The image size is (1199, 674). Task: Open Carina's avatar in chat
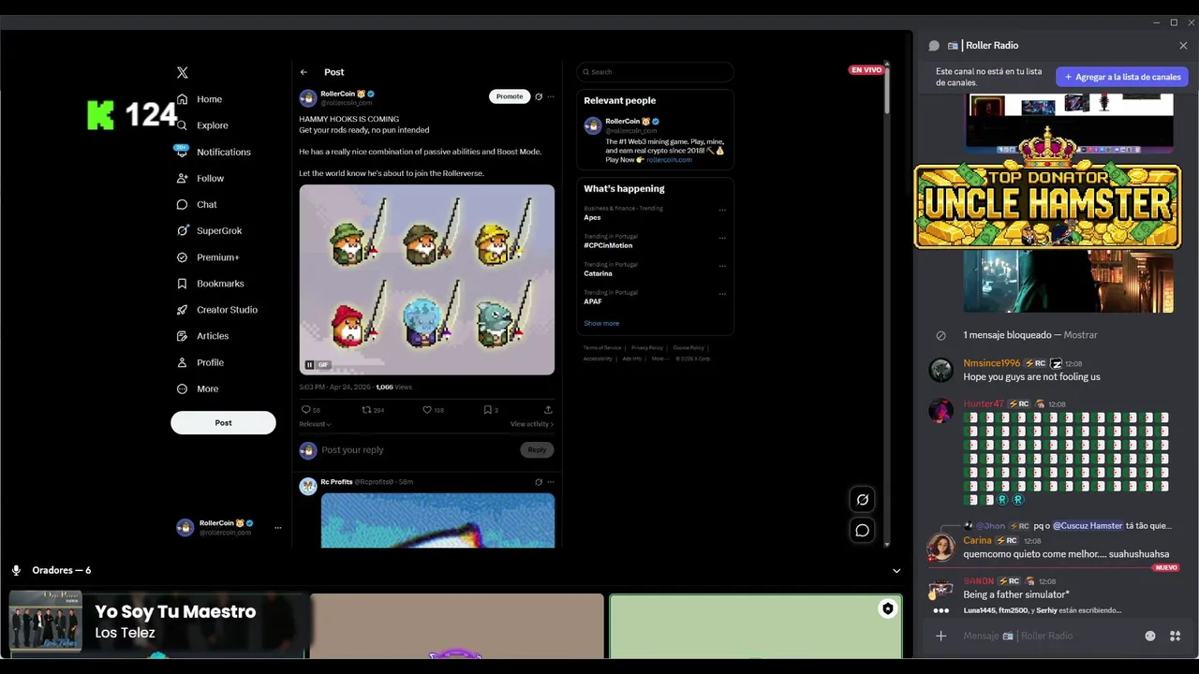(x=940, y=547)
